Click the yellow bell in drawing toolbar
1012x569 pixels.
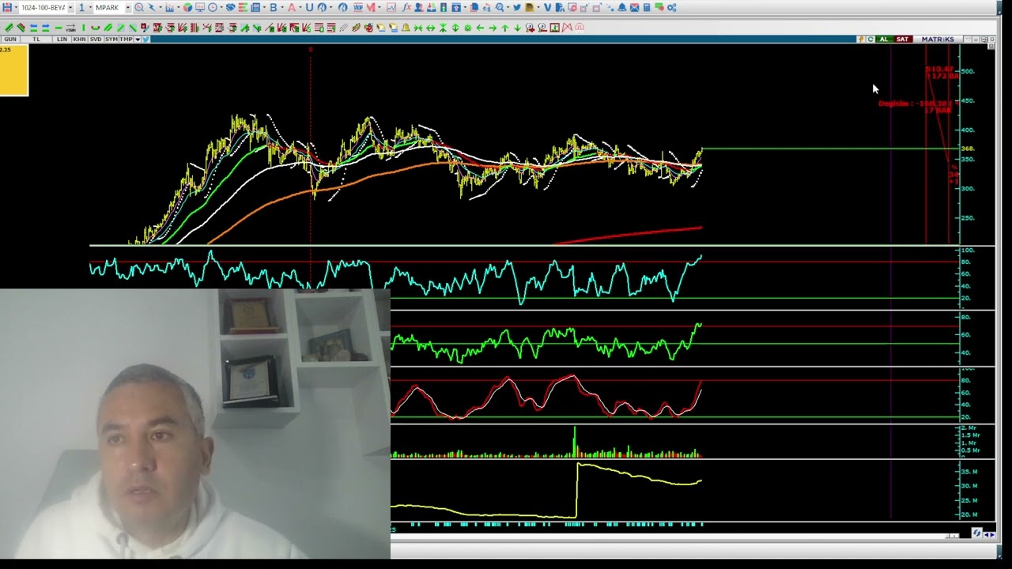406,28
